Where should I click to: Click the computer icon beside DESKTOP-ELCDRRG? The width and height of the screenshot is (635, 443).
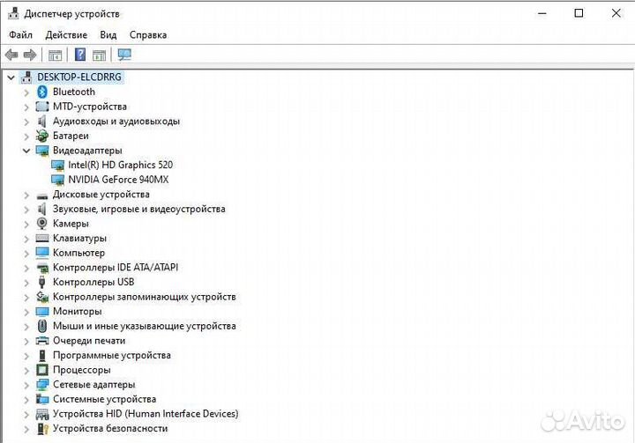pyautogui.click(x=26, y=77)
